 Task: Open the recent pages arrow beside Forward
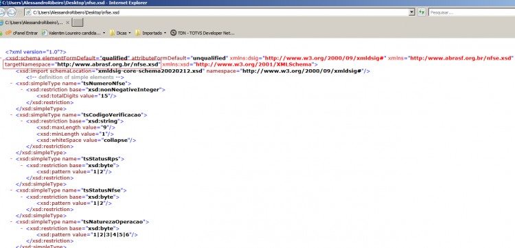click(x=20, y=12)
